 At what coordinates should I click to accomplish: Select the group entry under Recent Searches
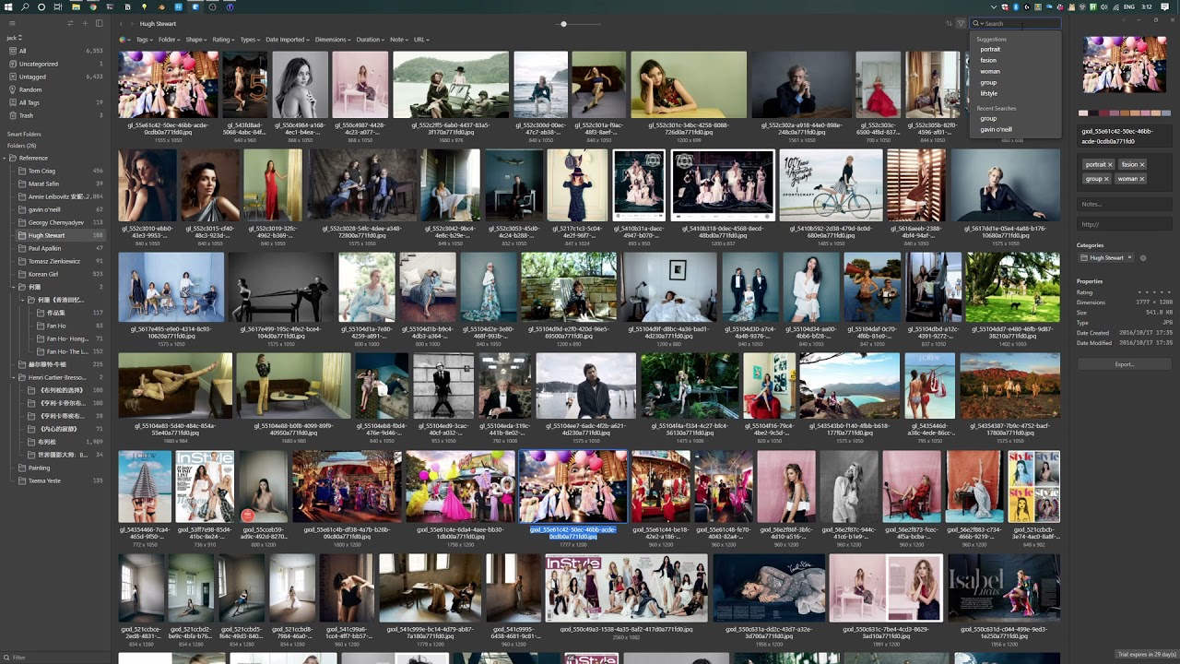click(x=988, y=118)
